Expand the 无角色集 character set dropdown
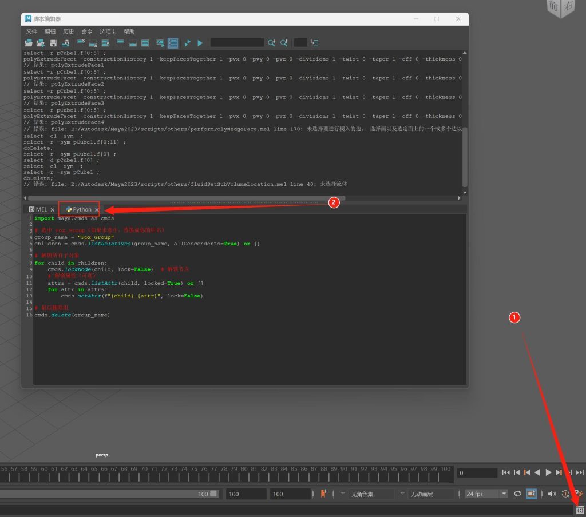This screenshot has width=586, height=517. tap(371, 494)
